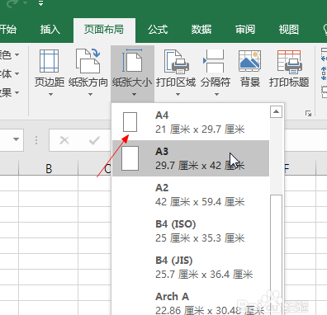Image resolution: width=327 pixels, height=315 pixels.
Task: Select the 页面布局 page layout tab
Action: (104, 30)
